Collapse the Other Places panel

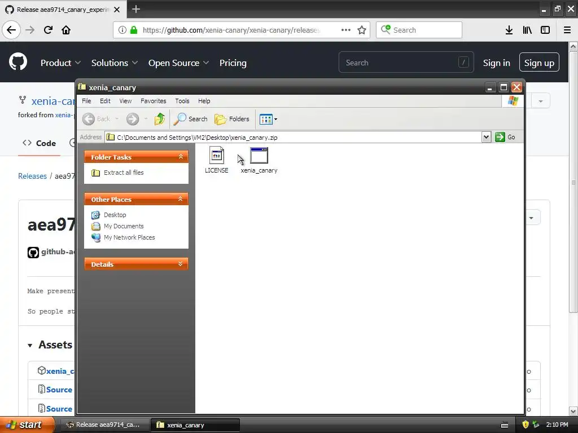[x=181, y=199]
